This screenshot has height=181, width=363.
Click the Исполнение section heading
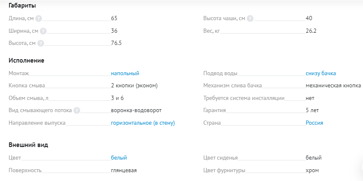26,60
